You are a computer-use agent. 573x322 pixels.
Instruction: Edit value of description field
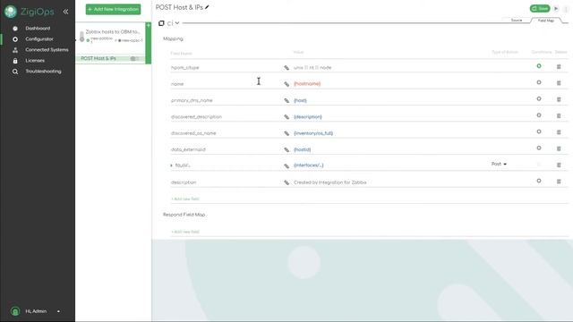[286, 182]
